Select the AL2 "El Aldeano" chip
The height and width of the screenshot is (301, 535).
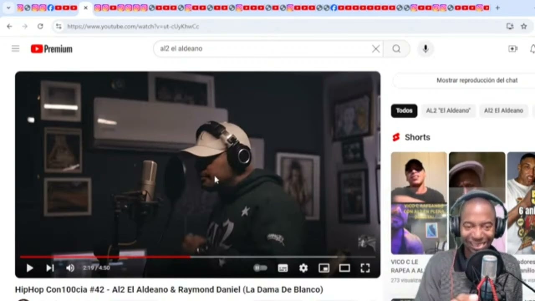(448, 111)
